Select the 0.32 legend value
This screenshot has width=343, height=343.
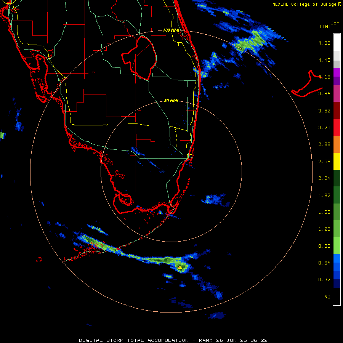click(324, 280)
